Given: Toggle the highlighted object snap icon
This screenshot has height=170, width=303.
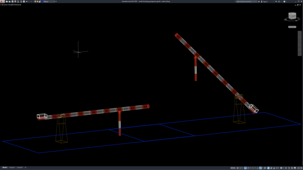Looking at the screenshot, I should tap(260, 168).
